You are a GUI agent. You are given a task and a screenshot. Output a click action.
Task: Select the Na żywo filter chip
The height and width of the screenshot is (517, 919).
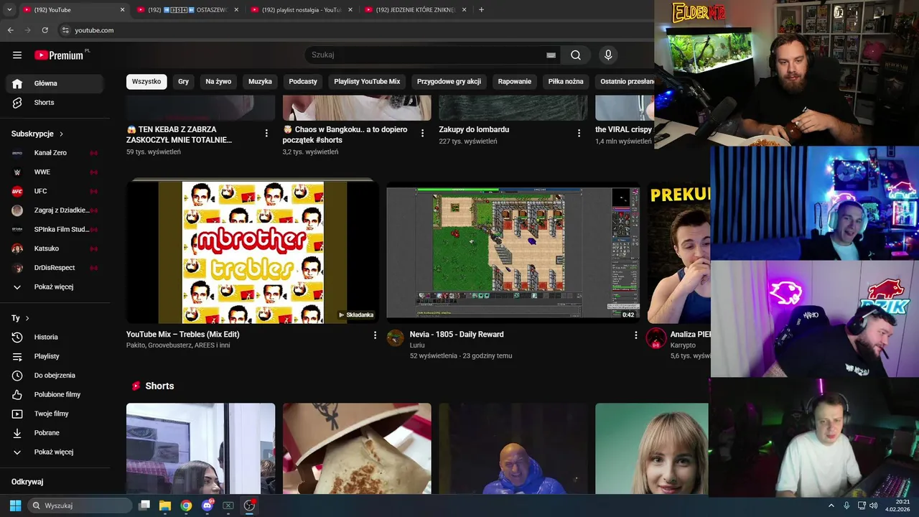click(x=218, y=82)
